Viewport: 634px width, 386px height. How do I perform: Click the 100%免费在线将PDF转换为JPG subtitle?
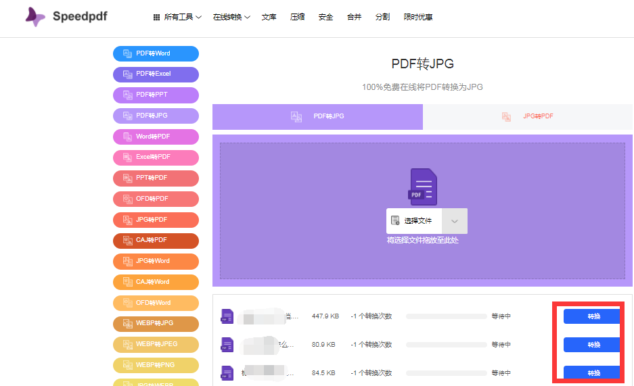pos(422,87)
